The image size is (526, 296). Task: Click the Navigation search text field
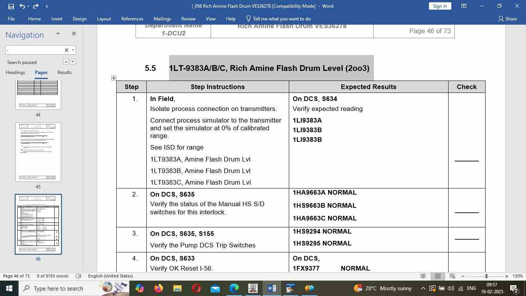[x=34, y=50]
